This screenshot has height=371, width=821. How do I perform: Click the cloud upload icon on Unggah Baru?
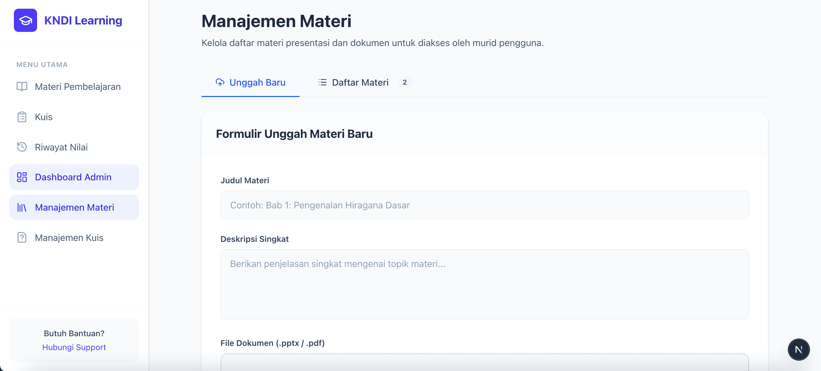coord(220,82)
